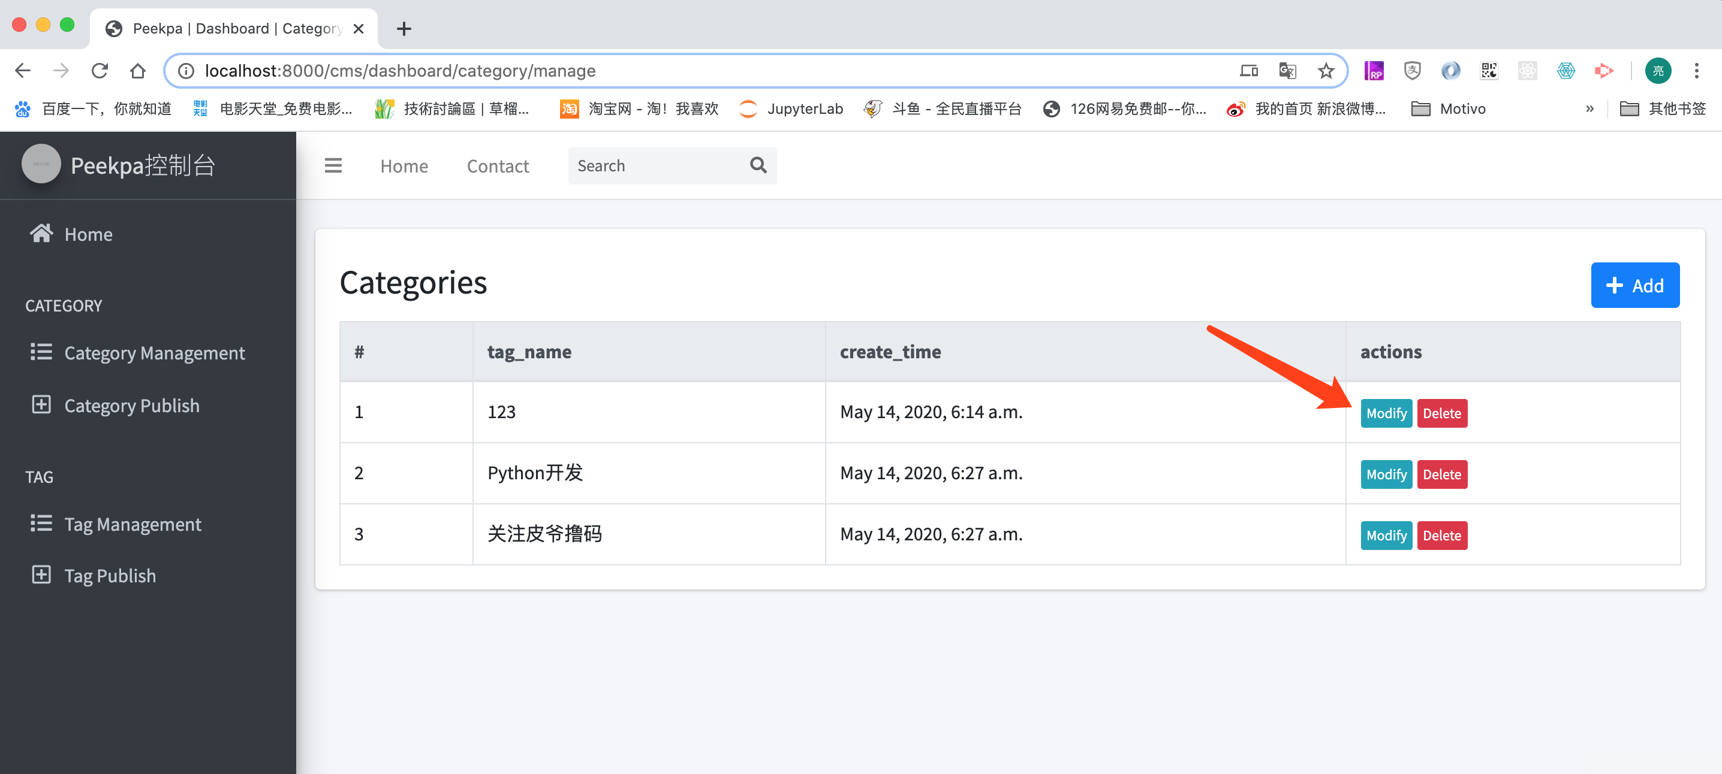Viewport: 1722px width, 774px height.
Task: Click the Contact top navigation link
Action: coord(497,165)
